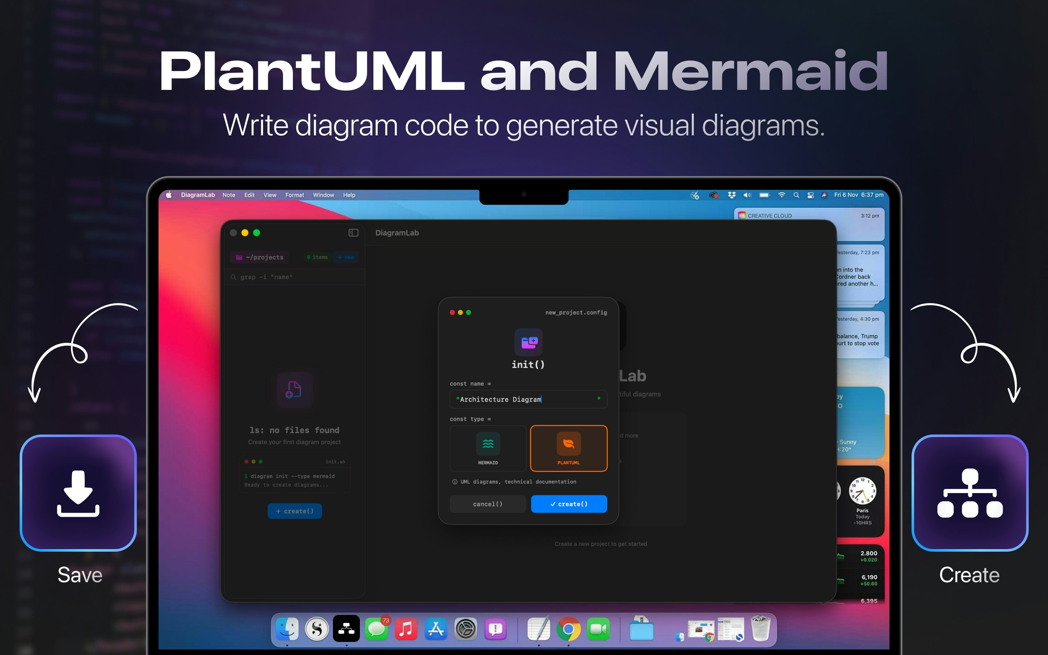
Task: Open the Format menu
Action: (x=295, y=195)
